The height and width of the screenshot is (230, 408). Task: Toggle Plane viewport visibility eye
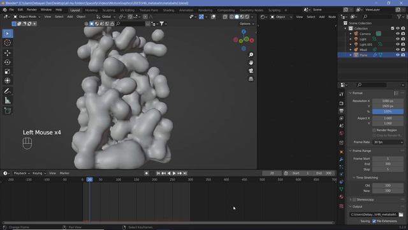(398, 55)
